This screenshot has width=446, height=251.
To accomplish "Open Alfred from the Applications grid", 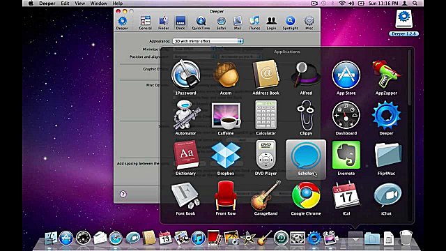I will pyautogui.click(x=306, y=77).
